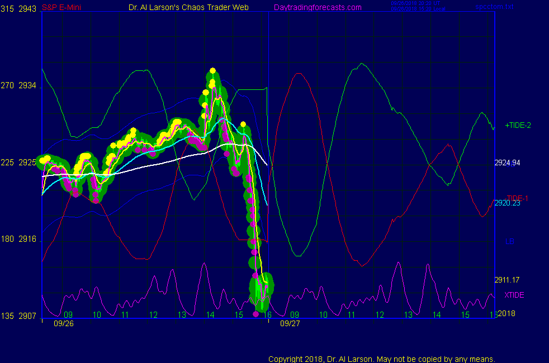549x363 pixels.
Task: Click the Copyright 2018 Dr. Al Larson notice
Action: 382,359
